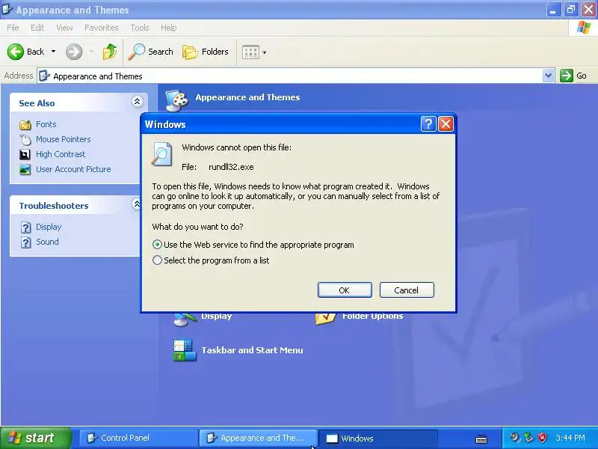Image resolution: width=598 pixels, height=449 pixels.
Task: Click the Windows flag logo in toolbar
Action: [584, 28]
